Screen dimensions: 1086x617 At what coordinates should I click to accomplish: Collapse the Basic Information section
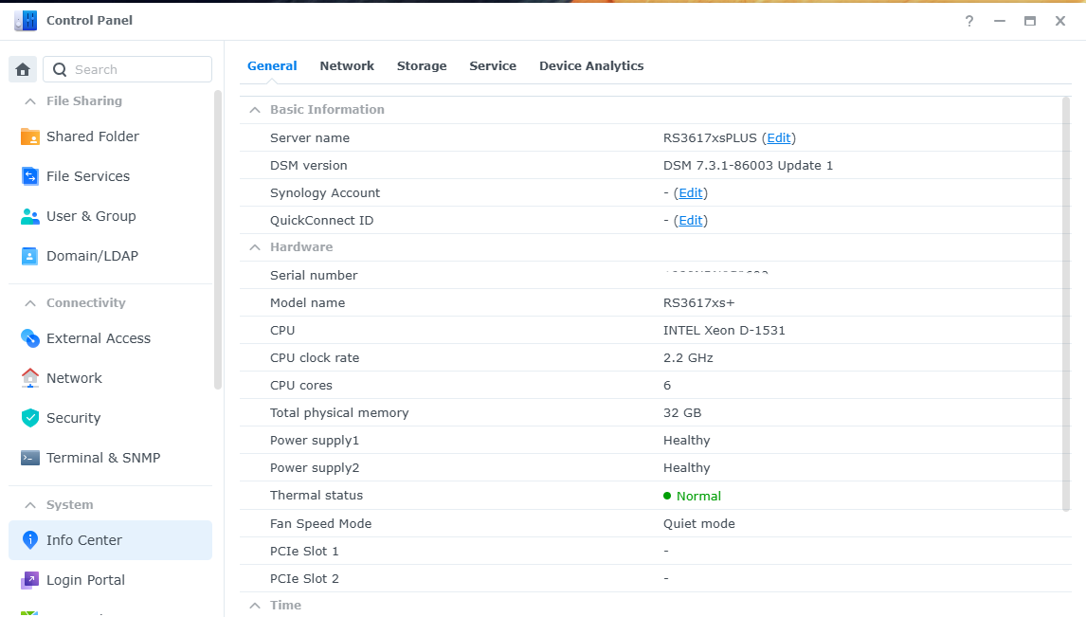pos(255,109)
